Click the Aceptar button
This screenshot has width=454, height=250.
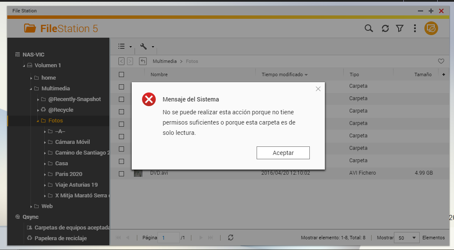283,153
